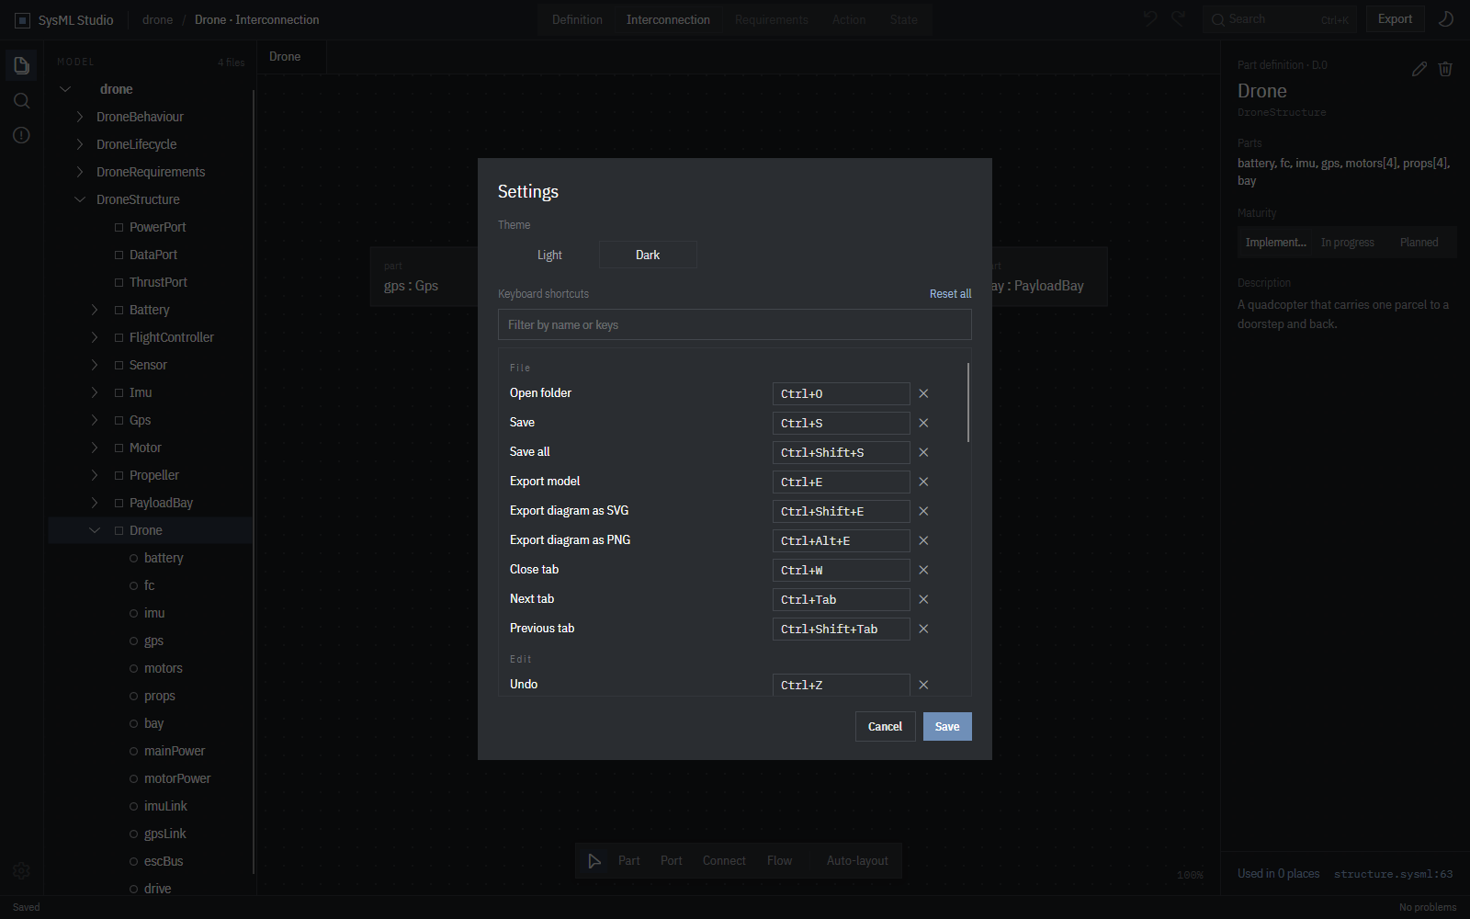The height and width of the screenshot is (919, 1470).
Task: Set maturity to In progress
Action: 1348,243
